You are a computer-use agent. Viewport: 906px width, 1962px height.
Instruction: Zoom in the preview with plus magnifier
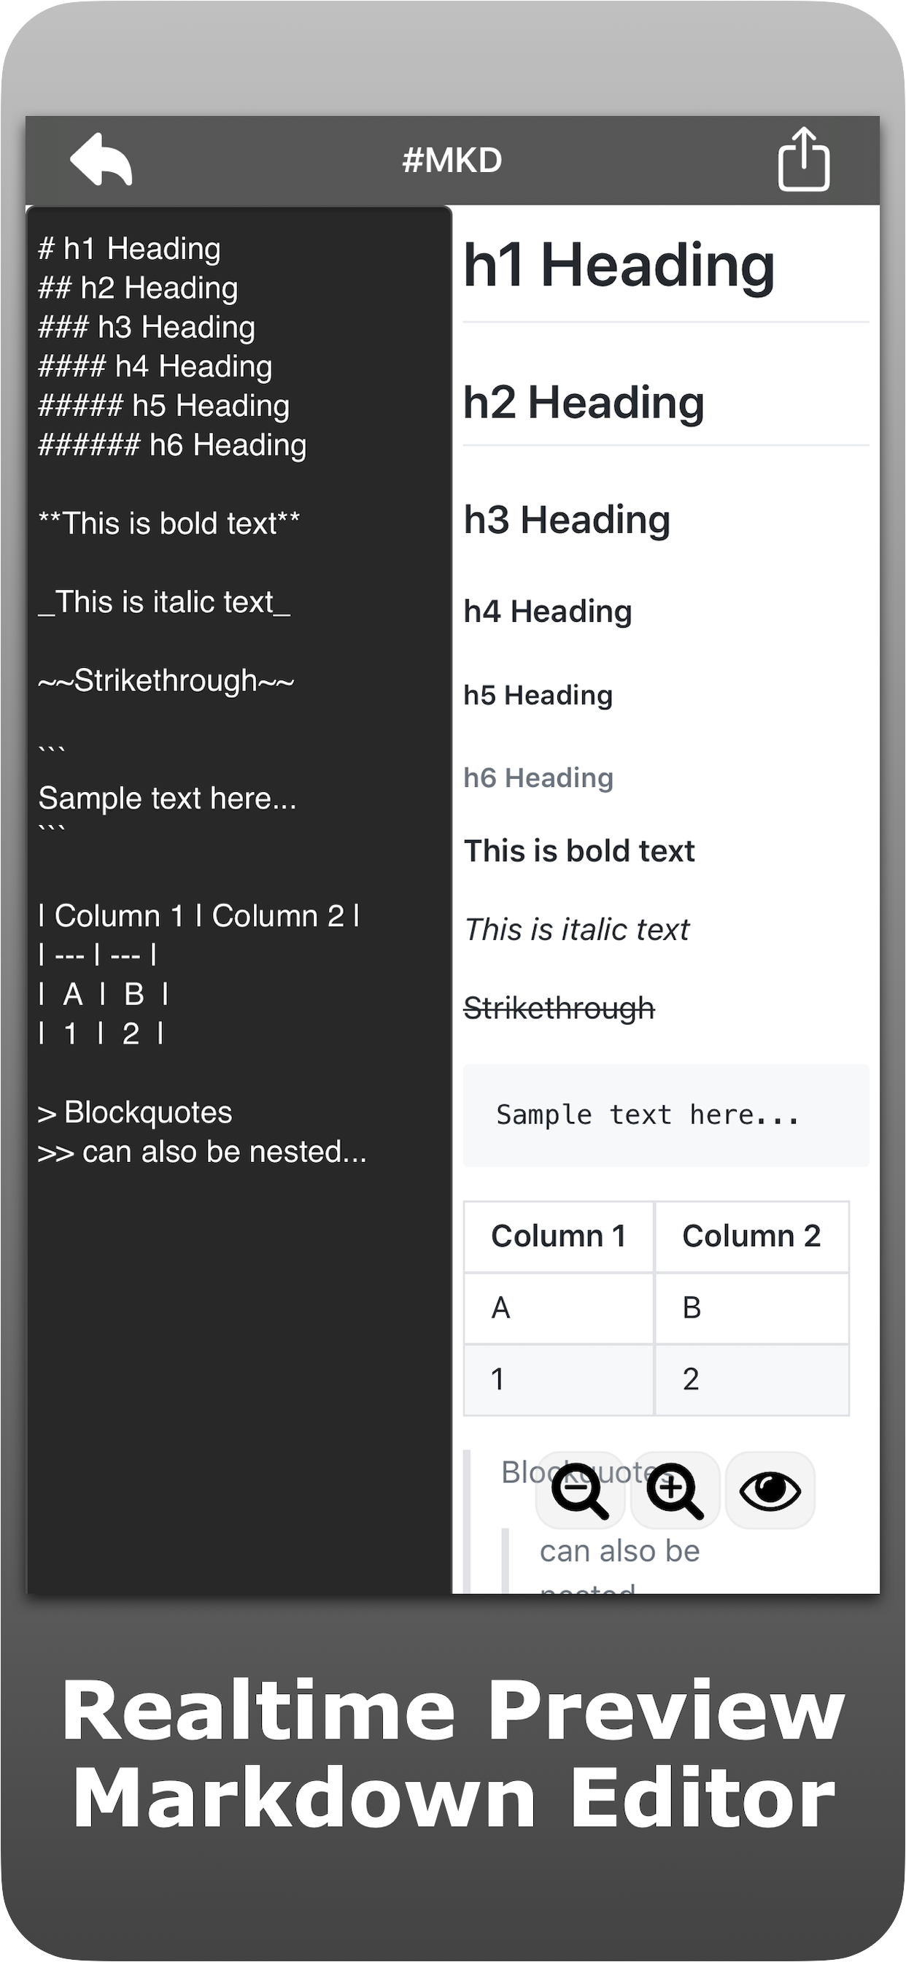[x=675, y=1490]
